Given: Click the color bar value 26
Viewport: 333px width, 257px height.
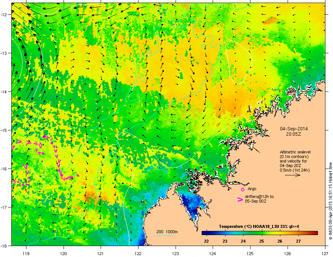Looking at the screenshot, I should pos(280,241).
